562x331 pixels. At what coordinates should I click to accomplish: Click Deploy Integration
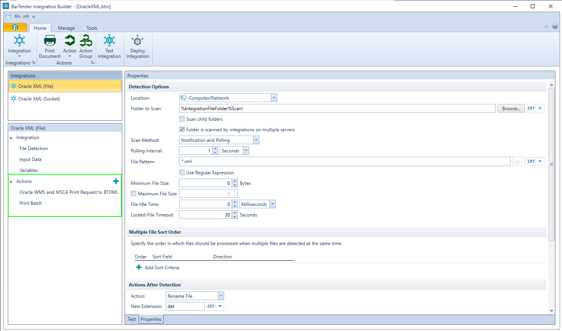click(137, 47)
